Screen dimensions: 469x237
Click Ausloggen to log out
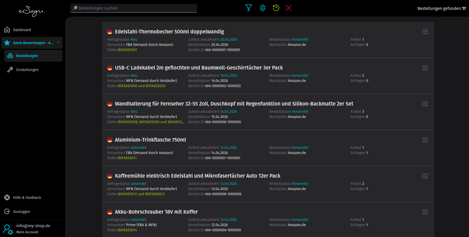click(x=22, y=212)
